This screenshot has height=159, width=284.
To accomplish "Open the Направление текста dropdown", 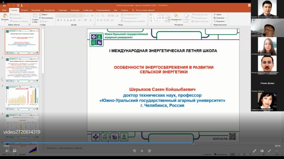I will (131, 14).
